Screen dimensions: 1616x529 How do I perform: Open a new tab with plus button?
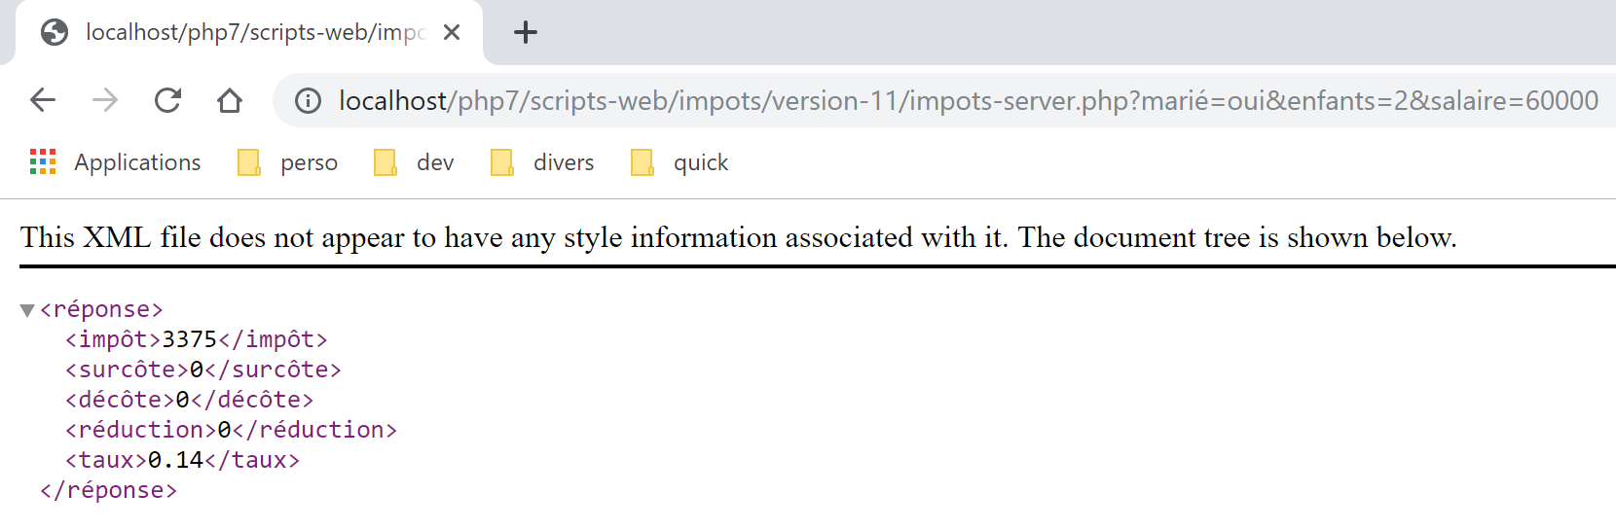(526, 32)
